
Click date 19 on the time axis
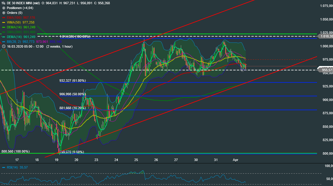56,160
